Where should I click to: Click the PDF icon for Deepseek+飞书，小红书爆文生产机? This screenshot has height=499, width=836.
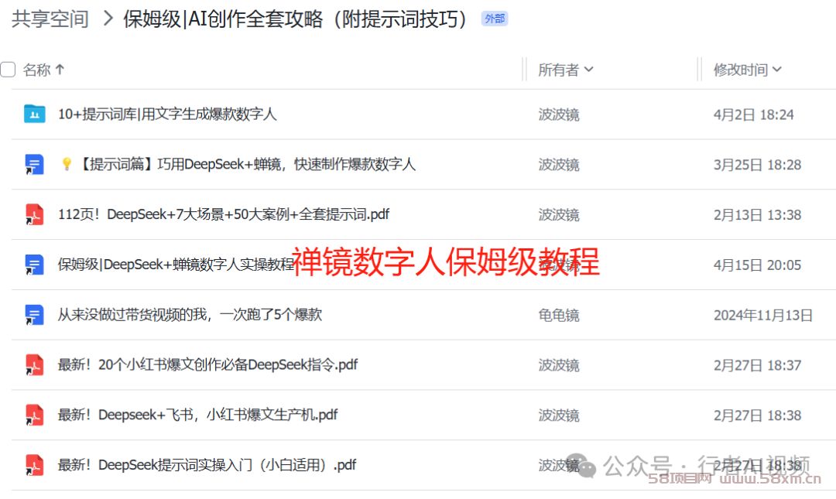pos(34,415)
